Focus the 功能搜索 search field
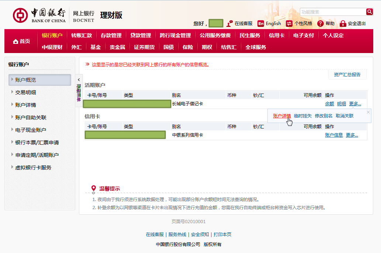Viewport: 381px width, 253px height. (333, 12)
